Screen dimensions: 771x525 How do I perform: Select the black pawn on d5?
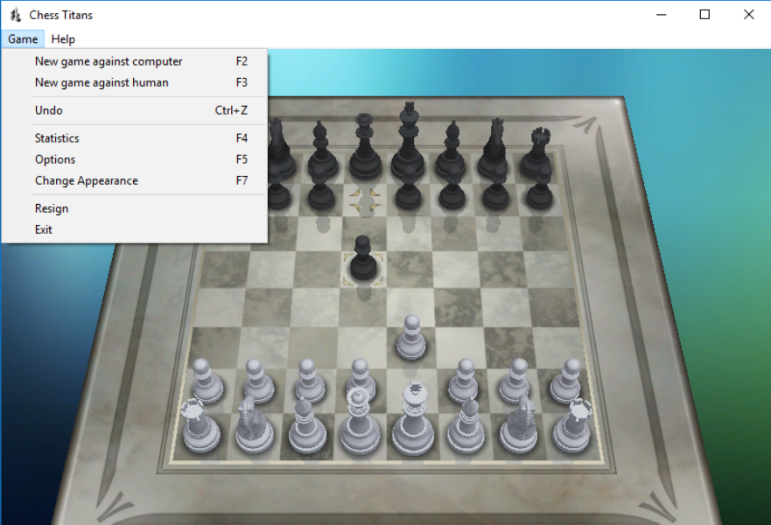pos(363,257)
